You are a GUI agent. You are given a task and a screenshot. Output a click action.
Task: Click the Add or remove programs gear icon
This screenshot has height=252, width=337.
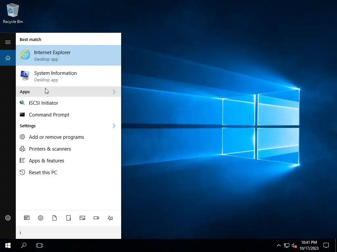22,137
